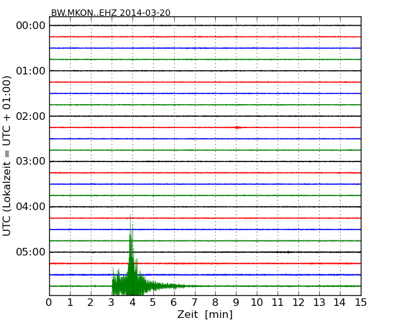Screen dimensions: 410x328
Task: Click x-axis tick label 0
Action: tap(49, 303)
